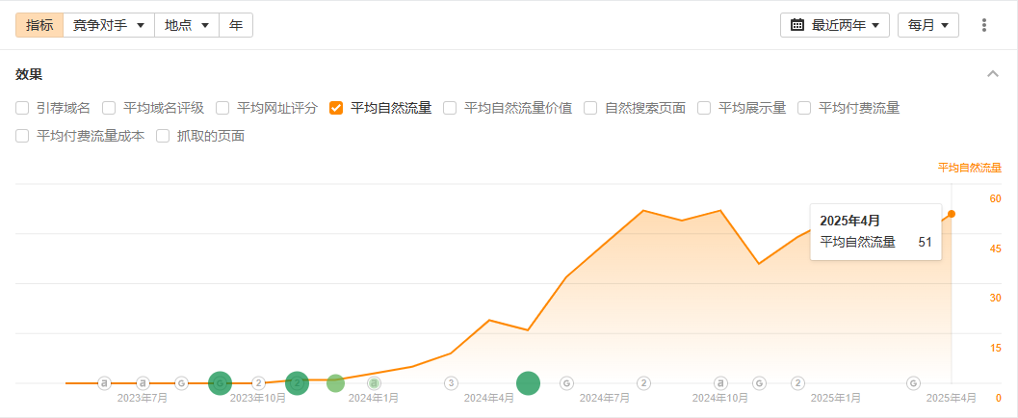The image size is (1018, 418).
Task: Click the plain dark green circle after 2024年4月
Action: [x=528, y=383]
